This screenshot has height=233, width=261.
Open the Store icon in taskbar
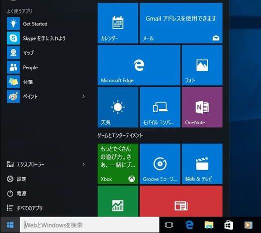tap(228, 225)
